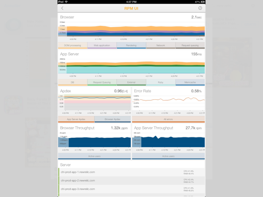The height and width of the screenshot is (197, 263).
Task: Select the App Server Apdex tab
Action: tap(76, 119)
